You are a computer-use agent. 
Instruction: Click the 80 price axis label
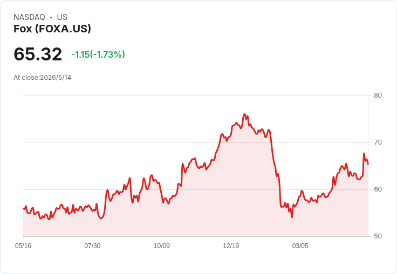pyautogui.click(x=378, y=95)
